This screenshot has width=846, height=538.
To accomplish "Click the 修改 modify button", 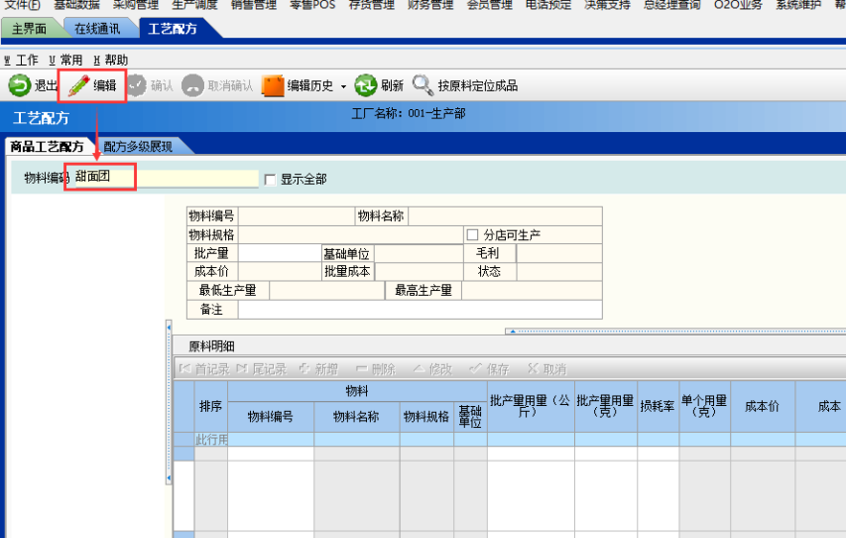I will pyautogui.click(x=432, y=369).
